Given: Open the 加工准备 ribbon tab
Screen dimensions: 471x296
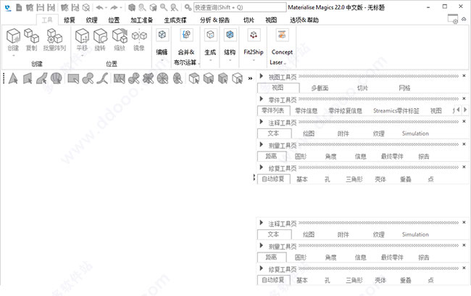Looking at the screenshot, I should click(x=142, y=20).
